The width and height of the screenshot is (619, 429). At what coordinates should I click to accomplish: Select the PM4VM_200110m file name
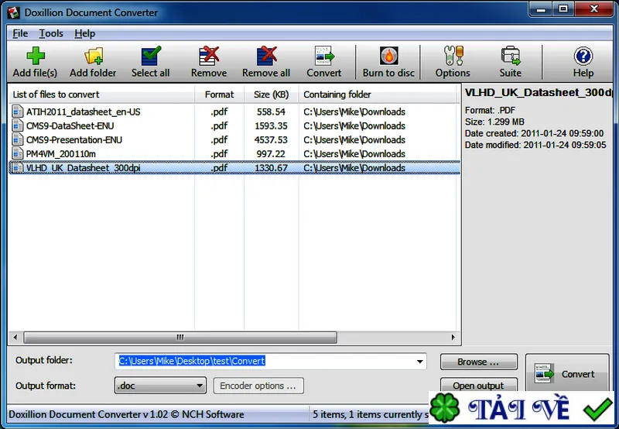(x=61, y=153)
